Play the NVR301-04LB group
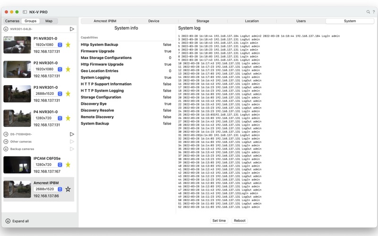The height and width of the screenshot is (236, 378). click(72, 29)
